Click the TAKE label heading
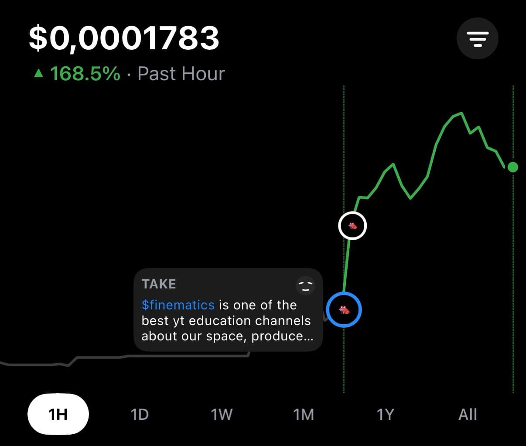This screenshot has height=446, width=526. tap(159, 284)
